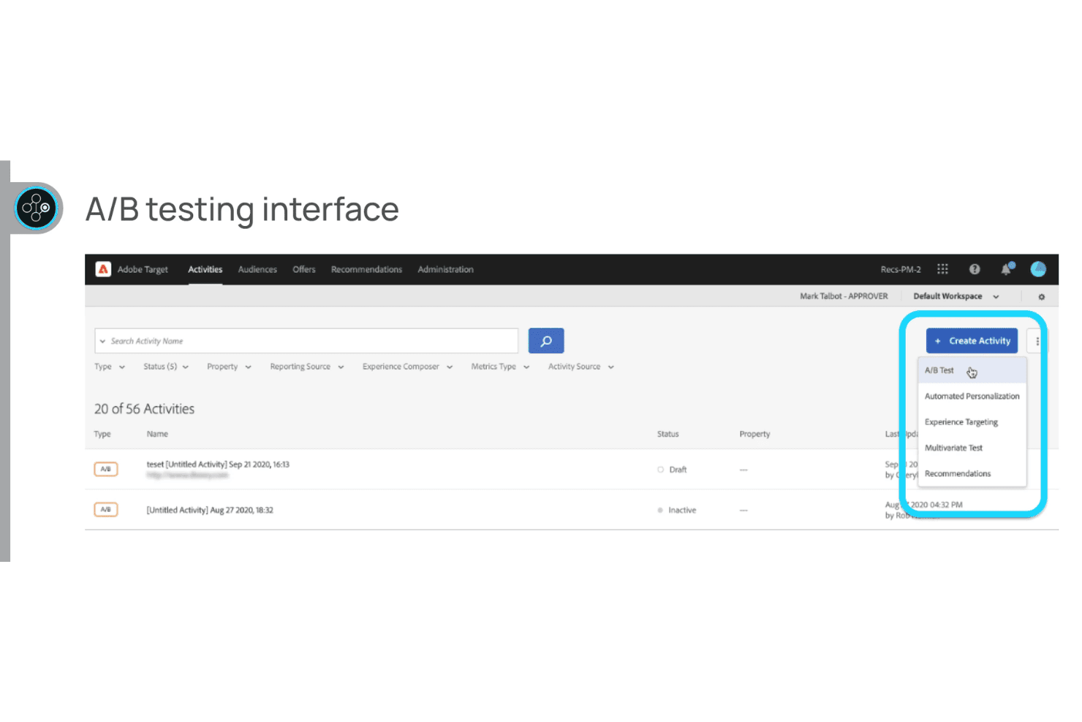Expand the Experience Composer filter
Viewport: 1082px width, 722px height.
[x=408, y=366]
